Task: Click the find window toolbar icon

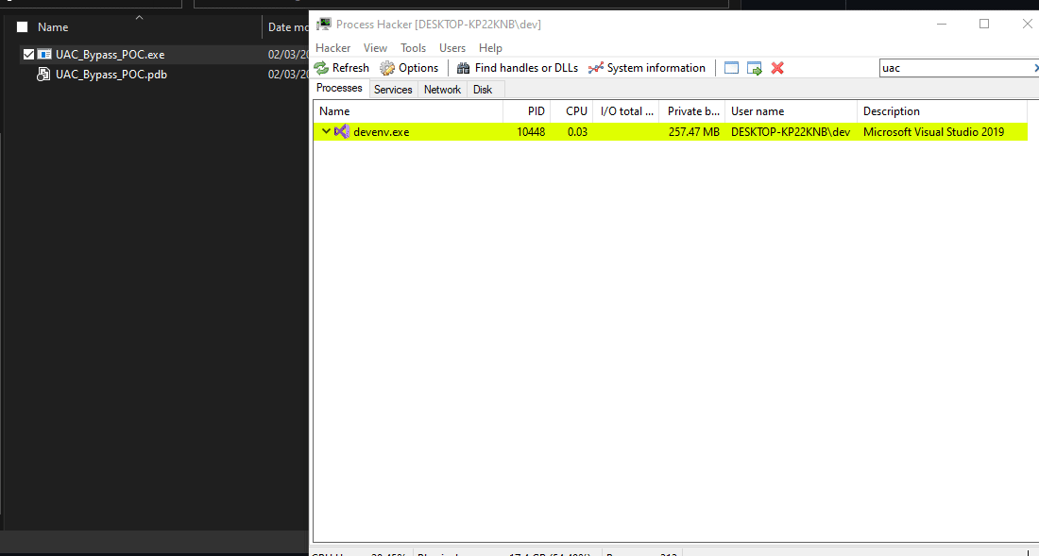Action: (x=731, y=68)
